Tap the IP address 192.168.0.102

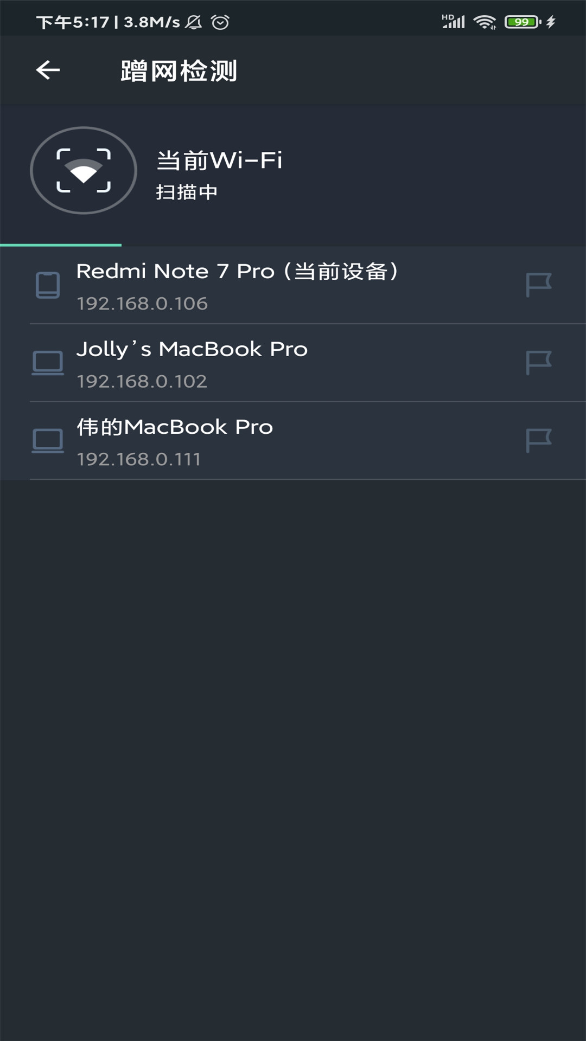tap(142, 382)
